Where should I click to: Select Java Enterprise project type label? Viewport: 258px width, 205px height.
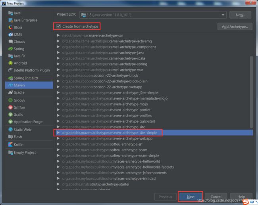pyautogui.click(x=25, y=20)
